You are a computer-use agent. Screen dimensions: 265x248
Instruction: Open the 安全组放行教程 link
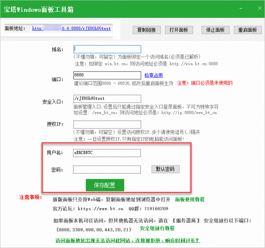(157, 228)
